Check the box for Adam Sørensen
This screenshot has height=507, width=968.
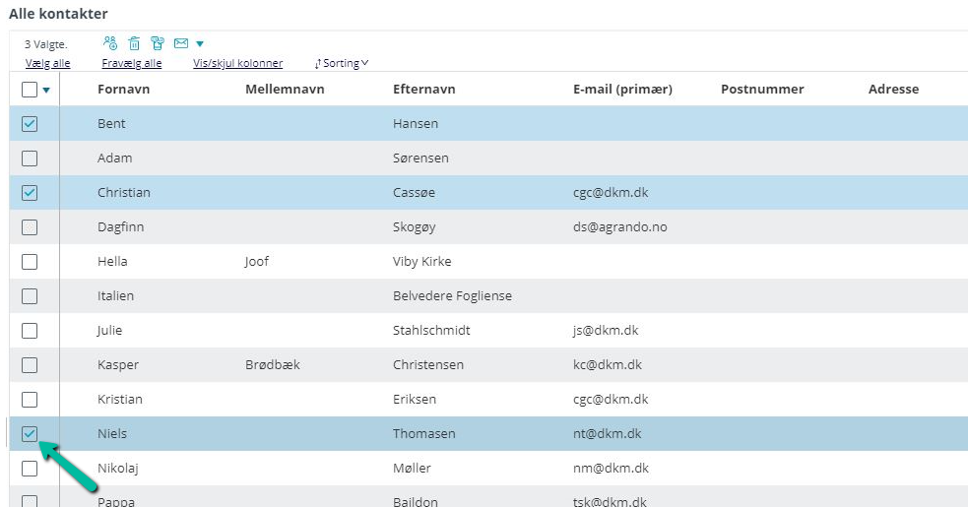tap(30, 158)
